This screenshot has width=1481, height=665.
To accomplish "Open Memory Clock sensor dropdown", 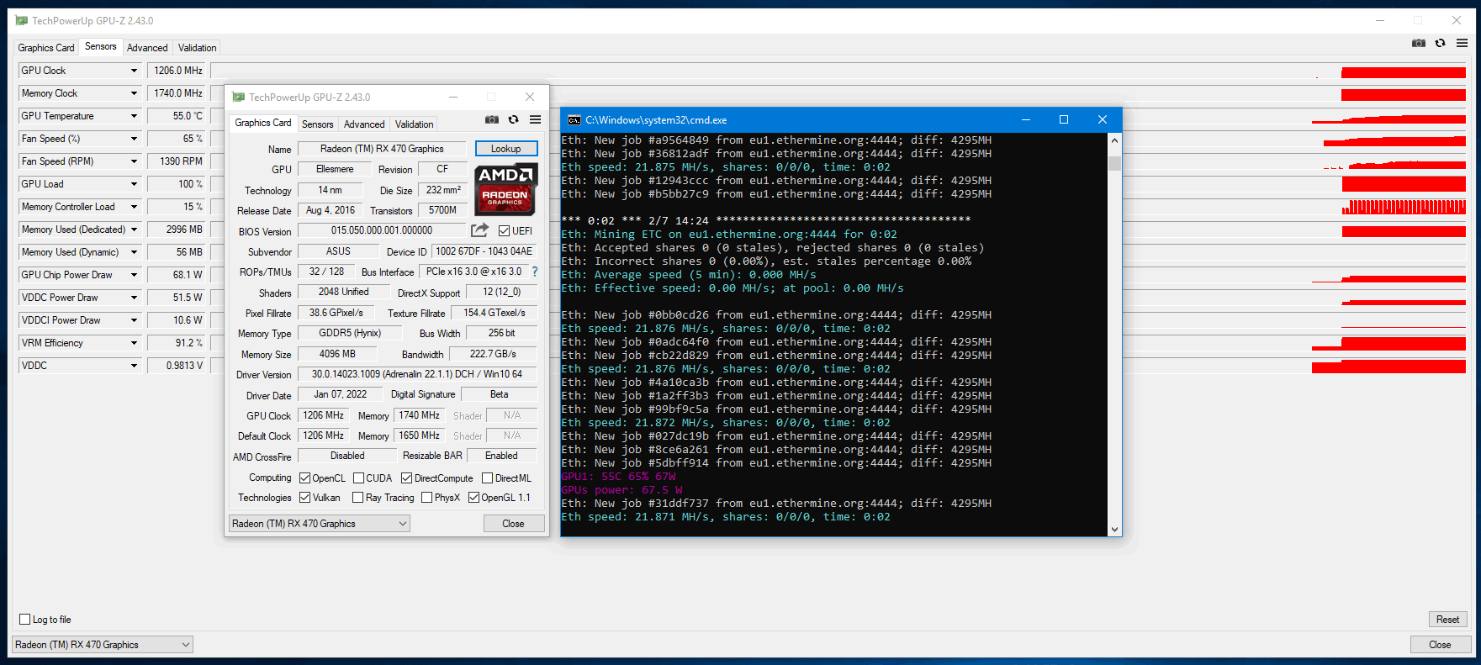I will point(134,93).
